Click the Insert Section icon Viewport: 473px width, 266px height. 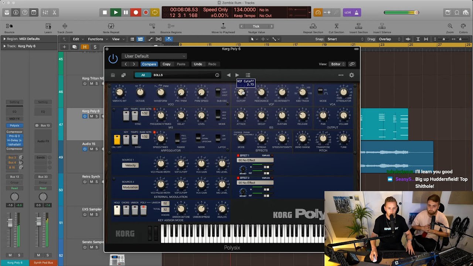click(x=358, y=26)
